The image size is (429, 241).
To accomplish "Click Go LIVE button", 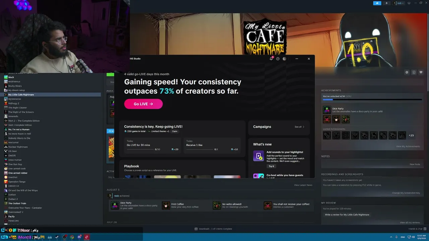I will pyautogui.click(x=143, y=104).
